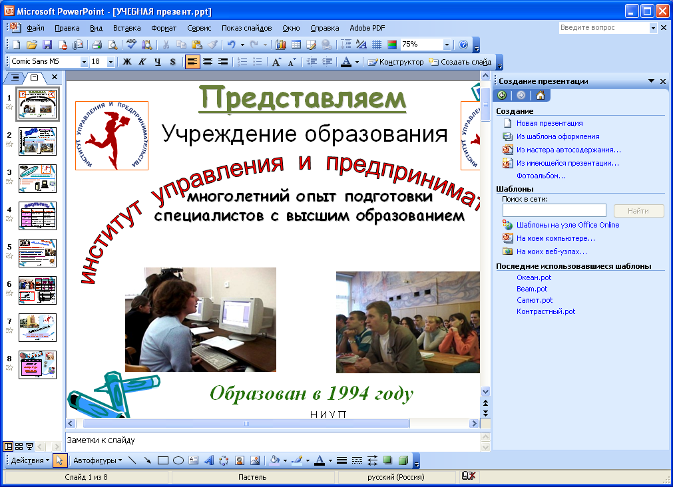673x487 pixels.
Task: Click the Поиск в сети template search field
Action: (x=554, y=210)
